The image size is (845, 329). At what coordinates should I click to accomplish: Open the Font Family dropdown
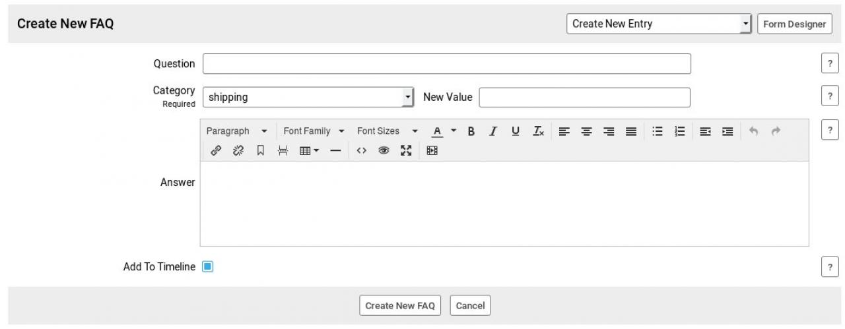(x=314, y=131)
